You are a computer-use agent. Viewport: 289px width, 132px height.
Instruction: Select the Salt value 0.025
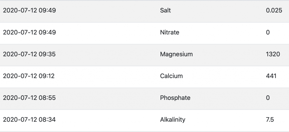pyautogui.click(x=274, y=11)
